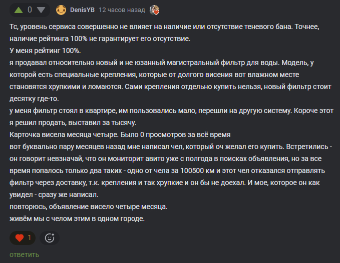Image resolution: width=340 pixels, height=263 pixels.
Task: Click the line 'повторюсь, объявление висело четыре месяца.'
Action: click(89, 206)
